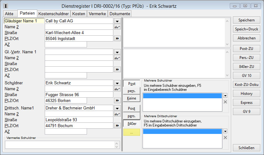Image resolution: width=264 pixels, height=155 pixels.
Task: Click into the Vermerke Schuldner text field
Action: (x=60, y=144)
